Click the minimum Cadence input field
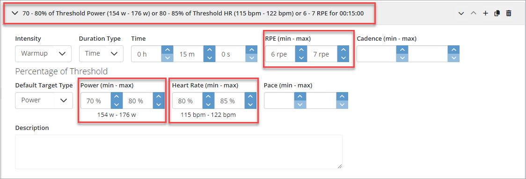 pyautogui.click(x=377, y=54)
